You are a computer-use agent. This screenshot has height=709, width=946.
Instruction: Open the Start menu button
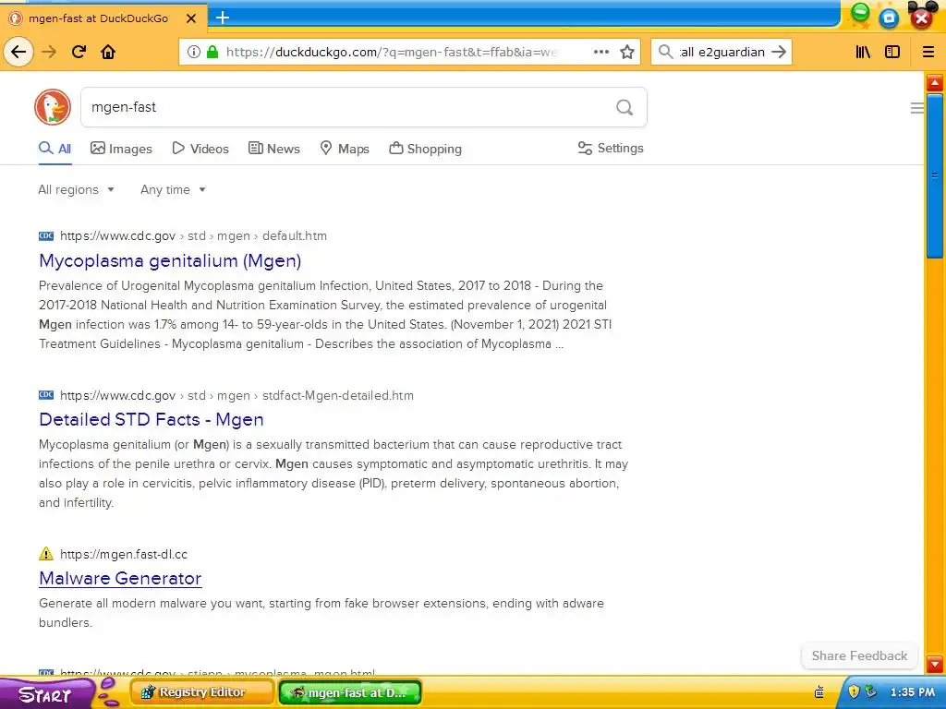click(46, 694)
